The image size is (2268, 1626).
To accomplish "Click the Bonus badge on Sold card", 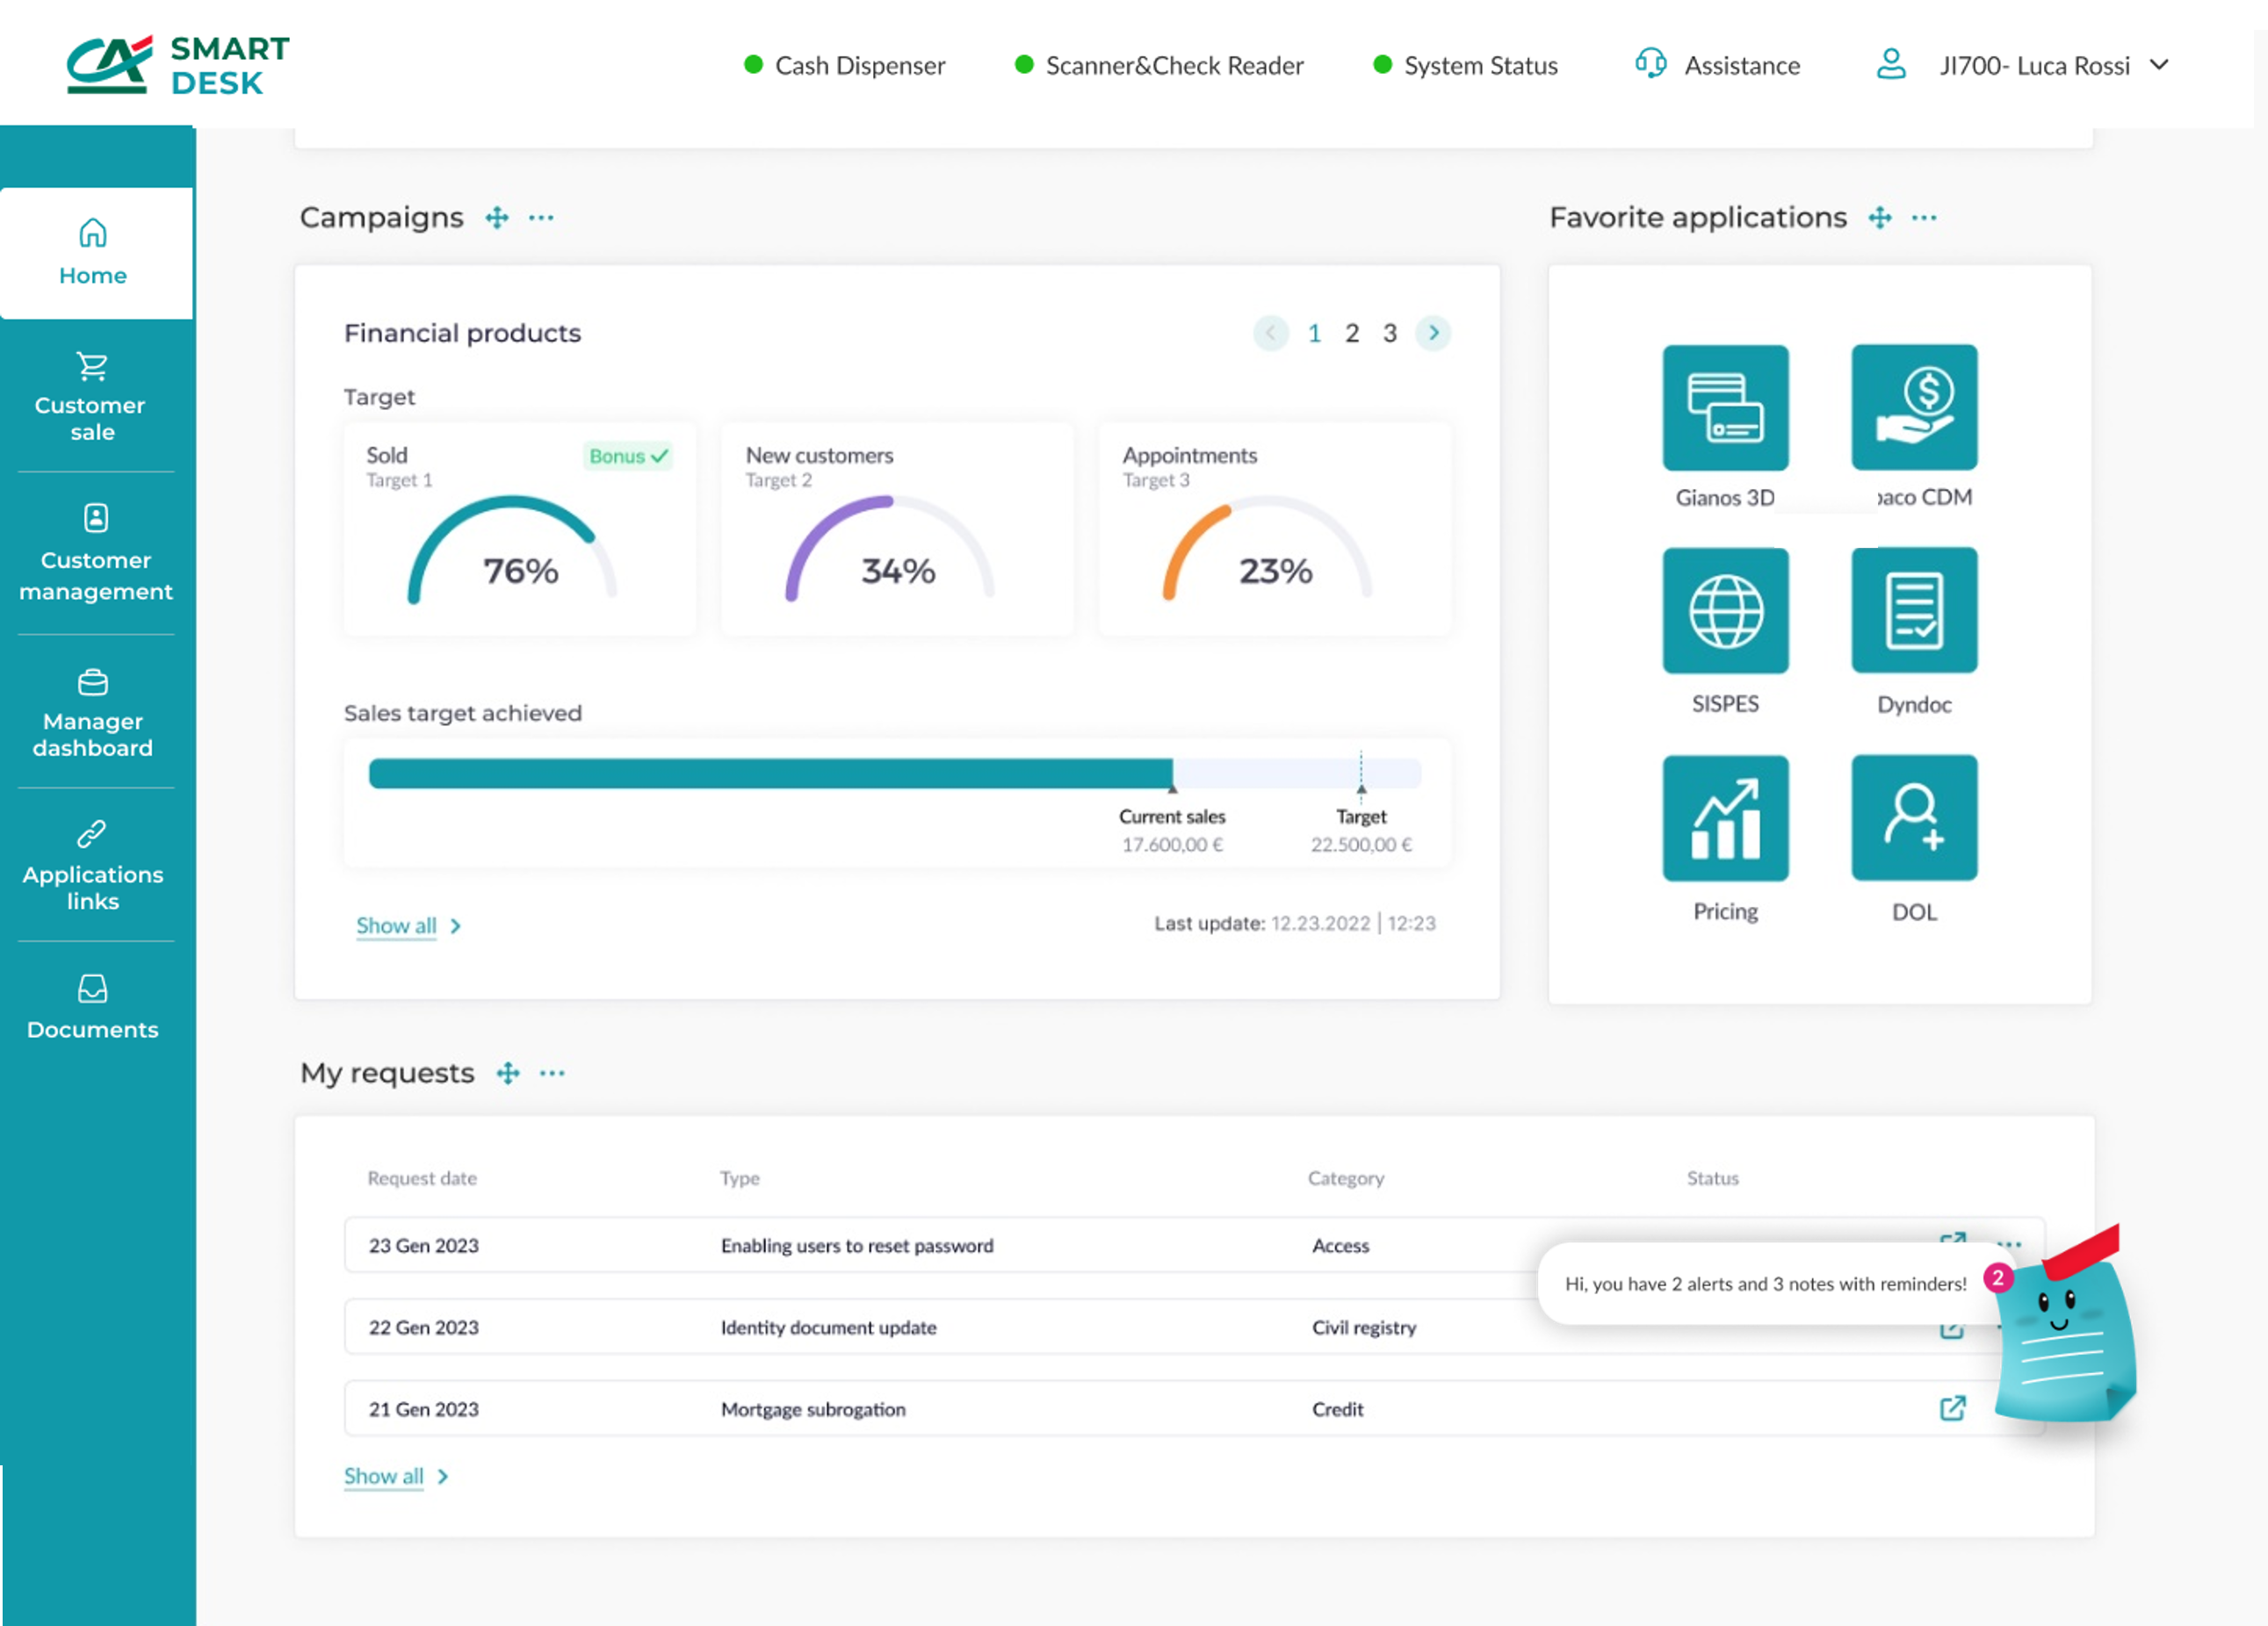I will pos(628,457).
